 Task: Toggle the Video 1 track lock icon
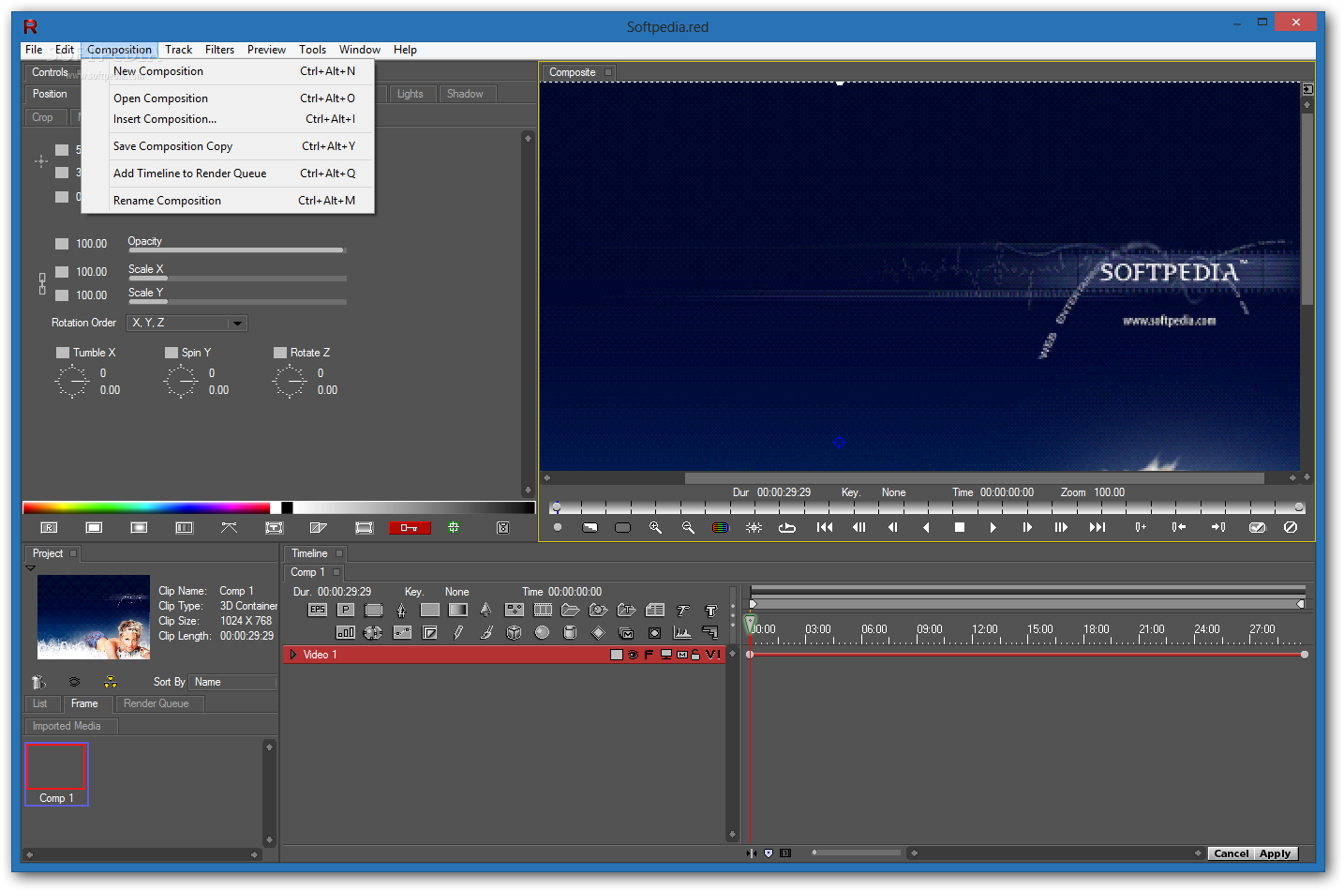point(695,655)
